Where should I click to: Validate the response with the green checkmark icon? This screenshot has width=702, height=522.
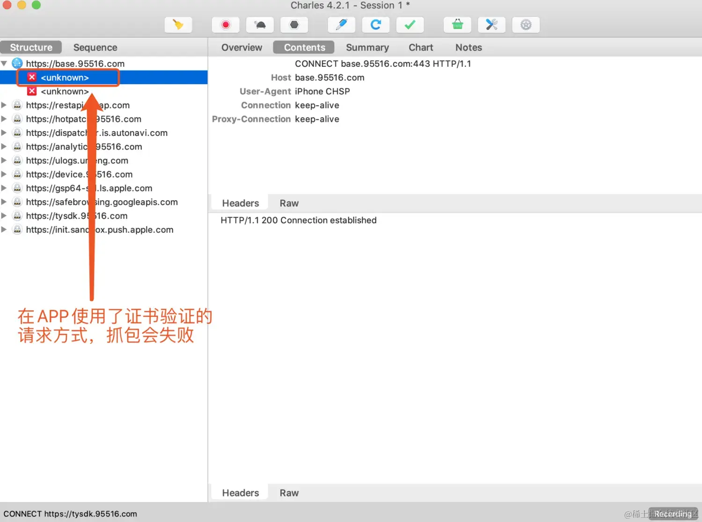[x=410, y=25]
